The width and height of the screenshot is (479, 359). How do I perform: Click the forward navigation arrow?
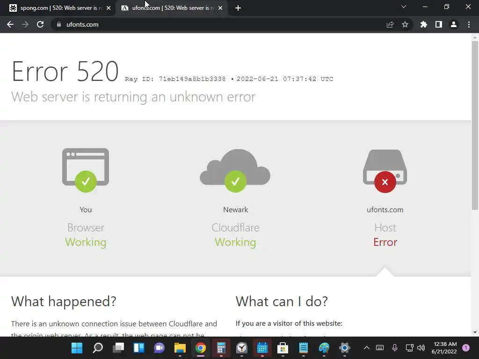tap(25, 24)
